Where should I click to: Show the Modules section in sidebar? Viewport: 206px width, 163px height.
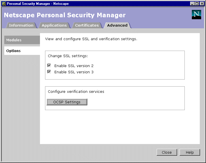pos(22,40)
